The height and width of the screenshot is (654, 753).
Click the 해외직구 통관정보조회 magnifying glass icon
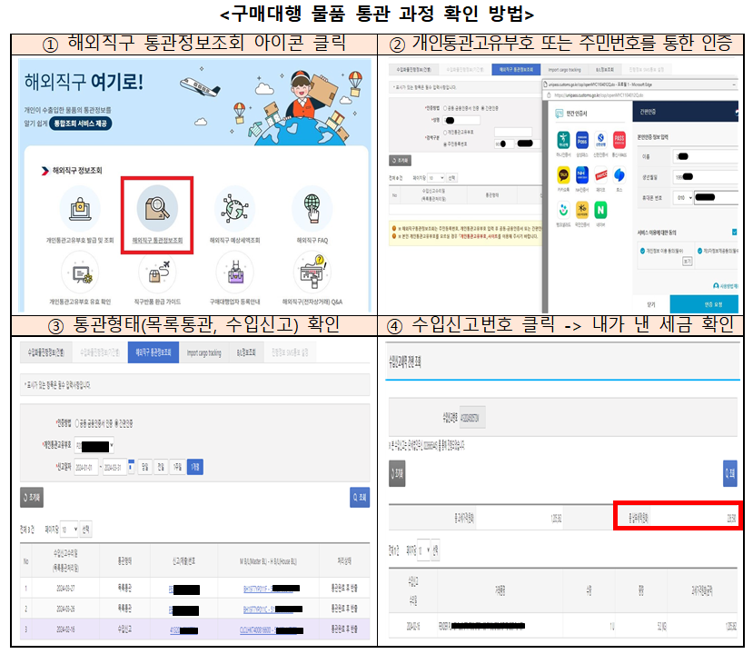156,206
